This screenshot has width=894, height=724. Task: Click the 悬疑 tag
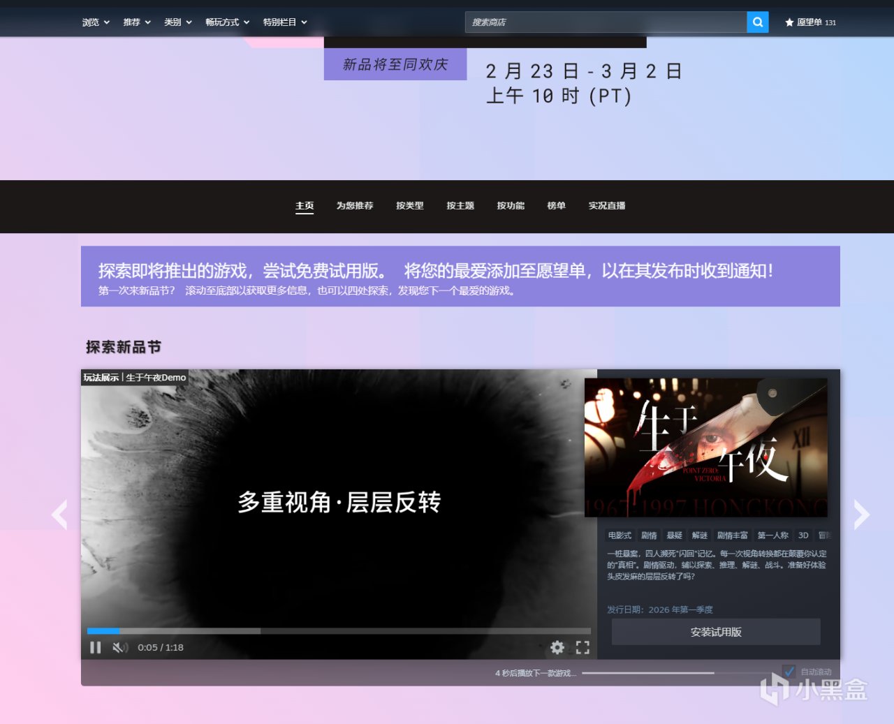(x=674, y=535)
